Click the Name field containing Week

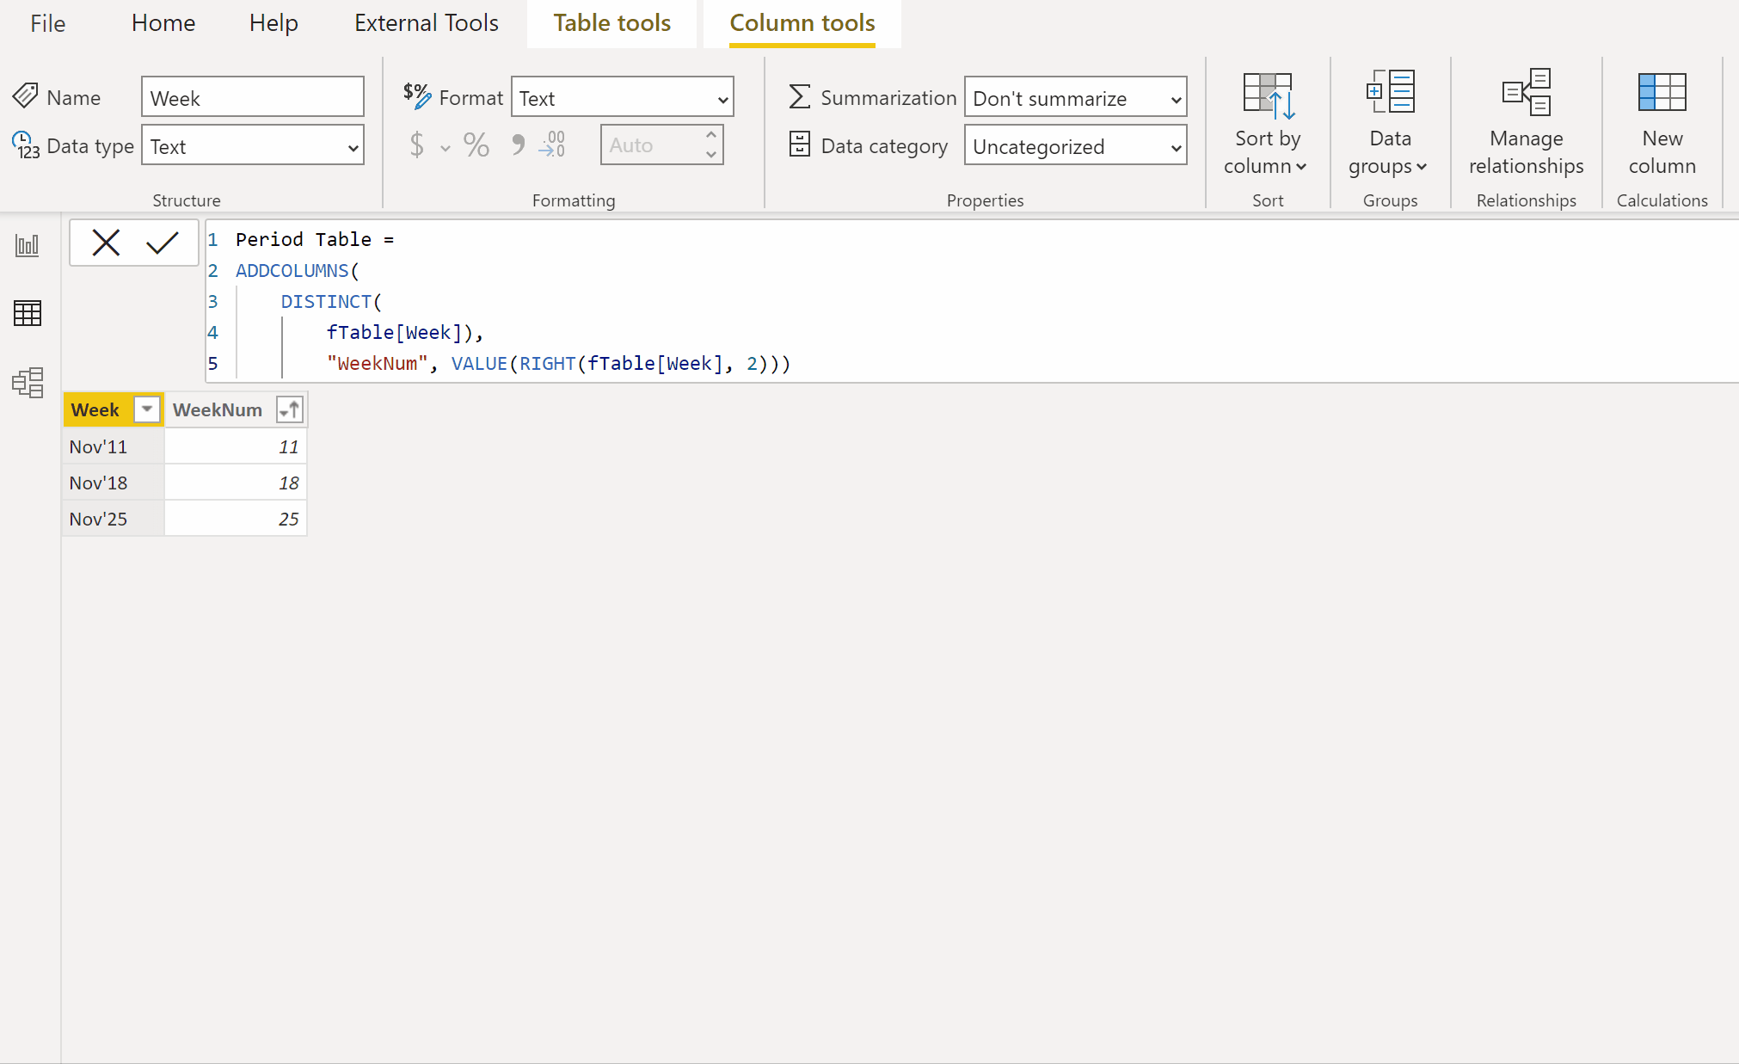[252, 97]
